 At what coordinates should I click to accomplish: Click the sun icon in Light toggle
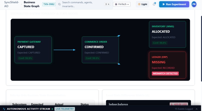click(139, 4)
